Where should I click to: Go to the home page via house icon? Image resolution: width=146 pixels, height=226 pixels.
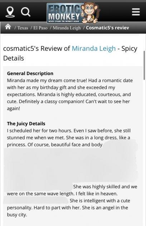[x=8, y=27]
